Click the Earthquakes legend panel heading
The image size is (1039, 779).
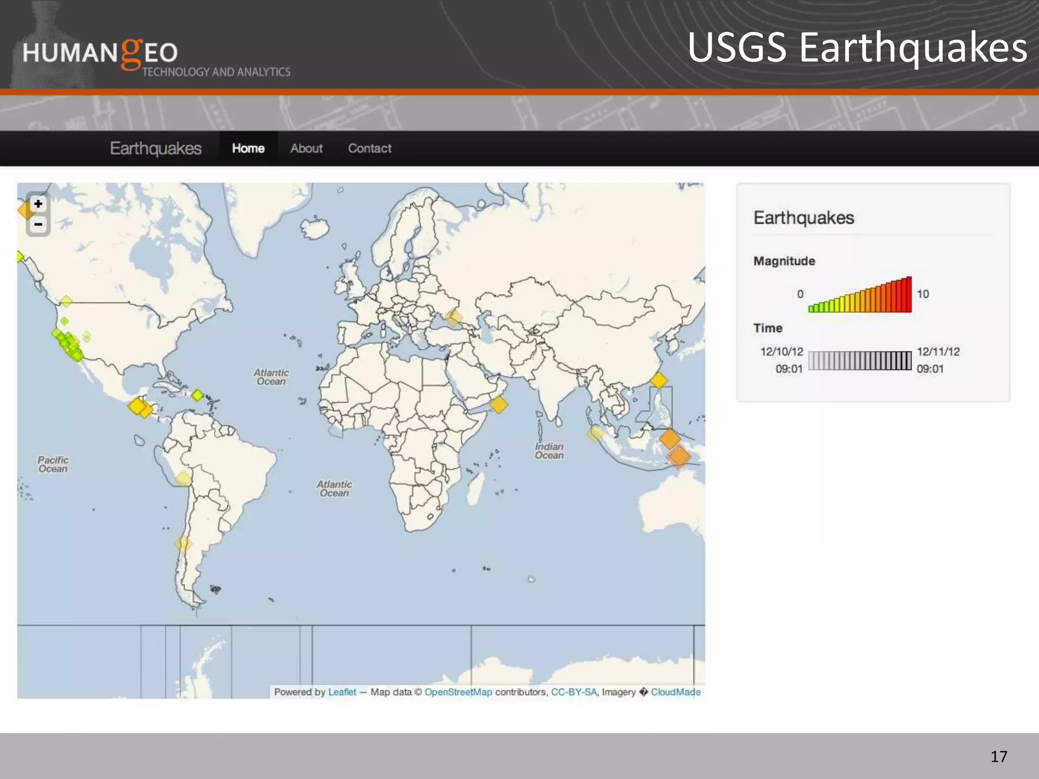click(804, 218)
